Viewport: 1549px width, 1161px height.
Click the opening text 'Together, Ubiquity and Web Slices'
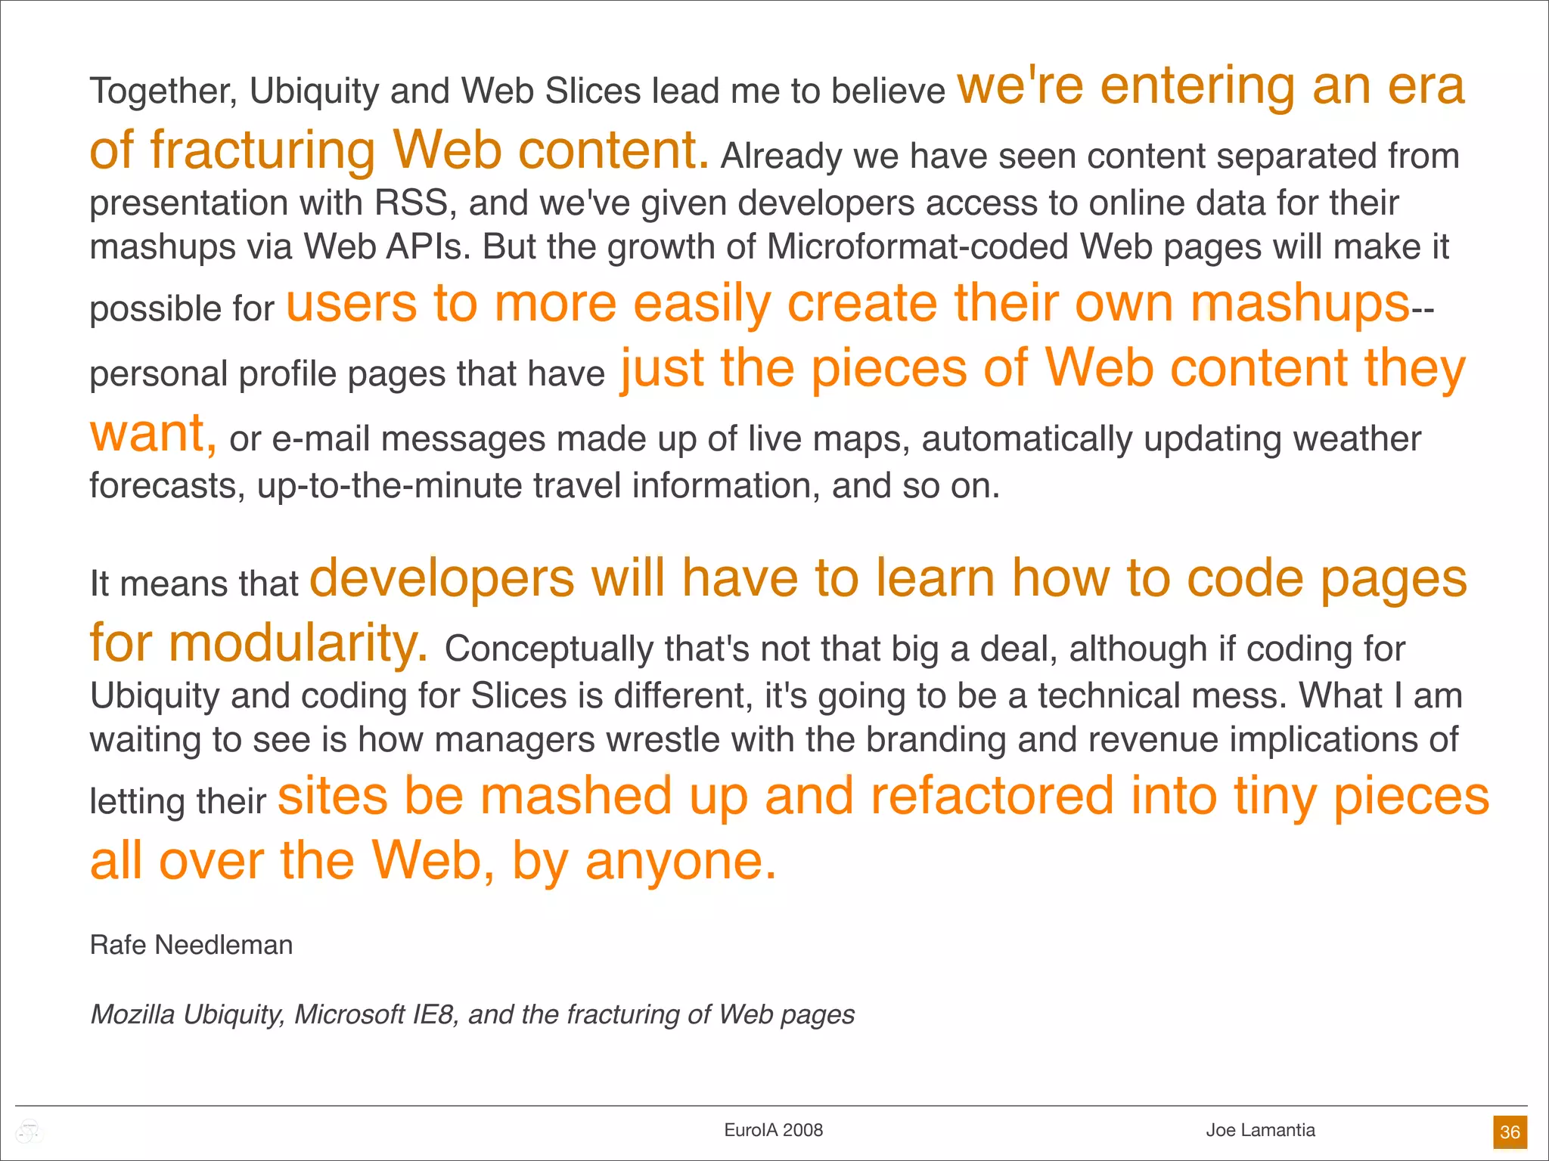coord(365,91)
